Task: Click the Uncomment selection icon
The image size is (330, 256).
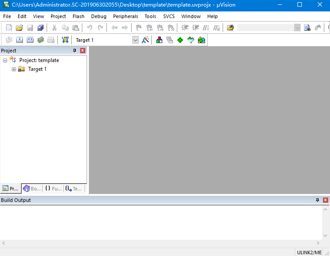Action: pyautogui.click(x=216, y=28)
